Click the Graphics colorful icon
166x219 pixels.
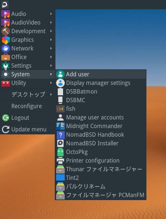(6, 40)
